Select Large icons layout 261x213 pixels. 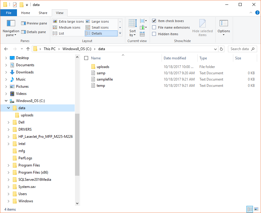[97, 21]
